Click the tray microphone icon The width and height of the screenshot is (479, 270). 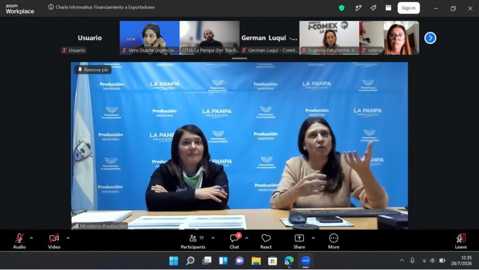click(x=412, y=260)
